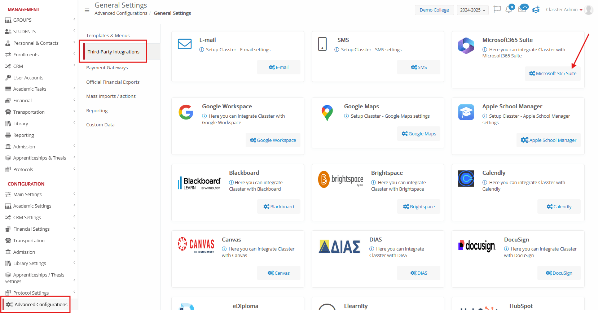Open the Custom Data tab

point(100,125)
